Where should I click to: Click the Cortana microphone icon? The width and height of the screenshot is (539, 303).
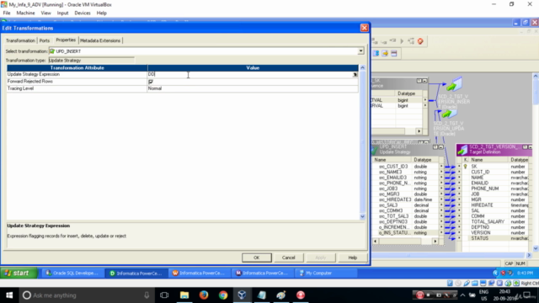pos(147,295)
